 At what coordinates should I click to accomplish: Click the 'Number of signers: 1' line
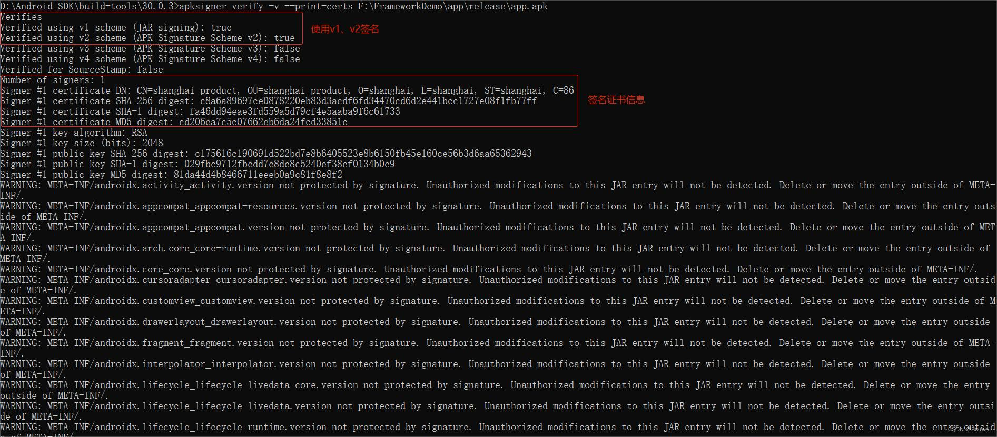(53, 80)
